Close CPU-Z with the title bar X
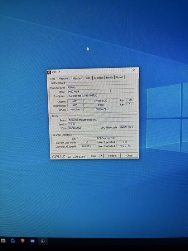This screenshot has height=251, width=188. click(x=134, y=70)
